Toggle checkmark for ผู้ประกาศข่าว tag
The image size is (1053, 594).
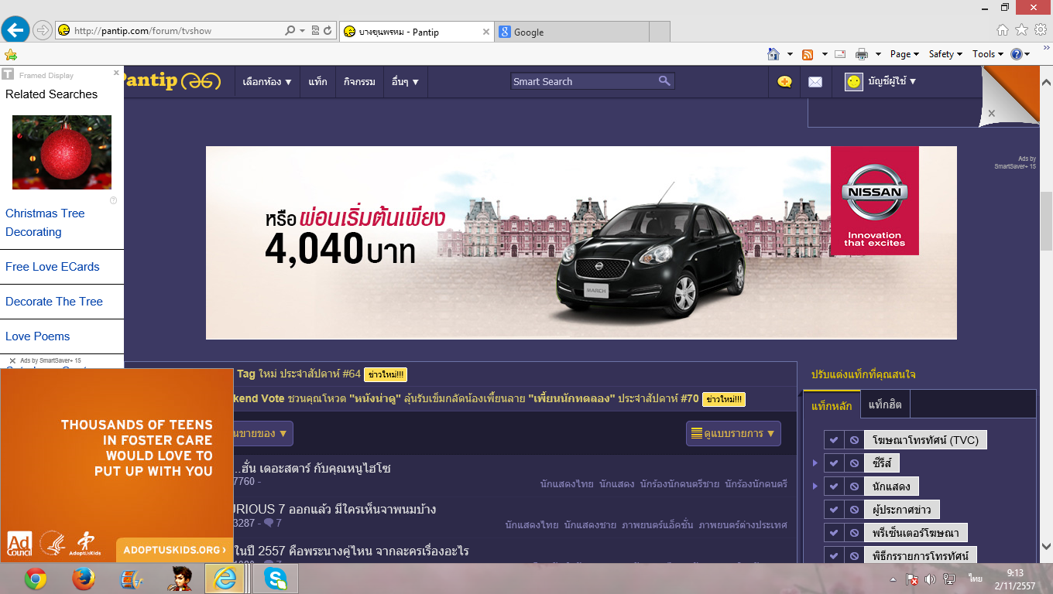click(x=834, y=510)
